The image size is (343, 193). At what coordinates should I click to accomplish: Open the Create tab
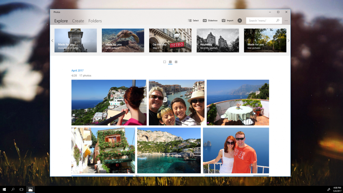(x=78, y=21)
